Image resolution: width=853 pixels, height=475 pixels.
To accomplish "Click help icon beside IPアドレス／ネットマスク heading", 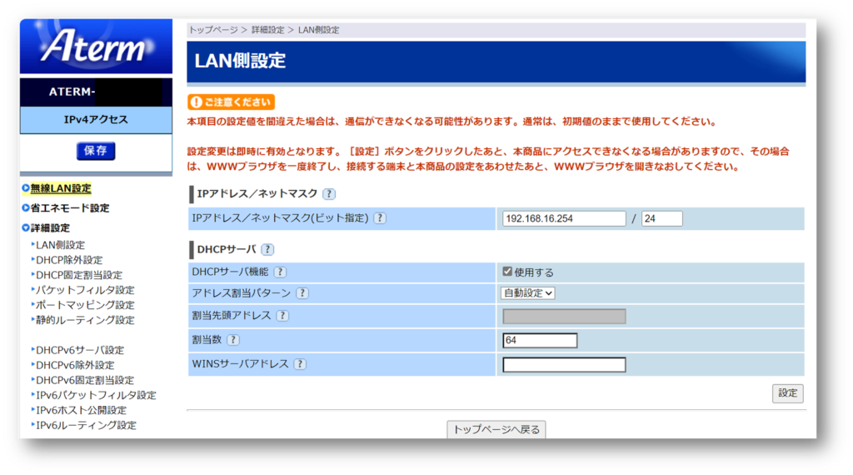I will click(329, 194).
